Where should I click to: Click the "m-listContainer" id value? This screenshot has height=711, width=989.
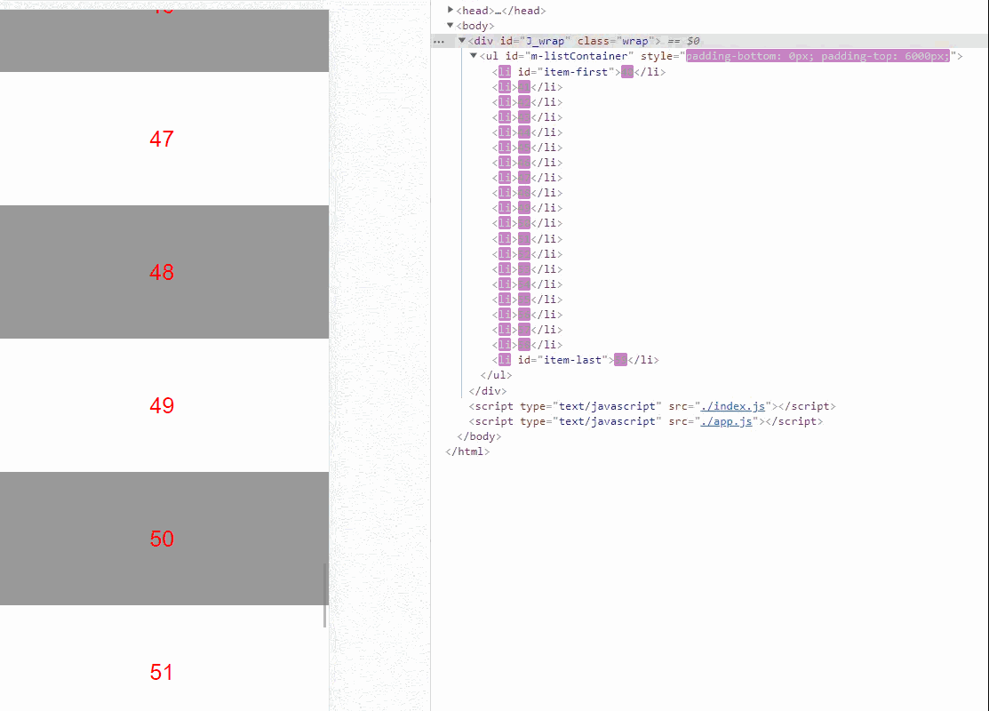tap(579, 56)
